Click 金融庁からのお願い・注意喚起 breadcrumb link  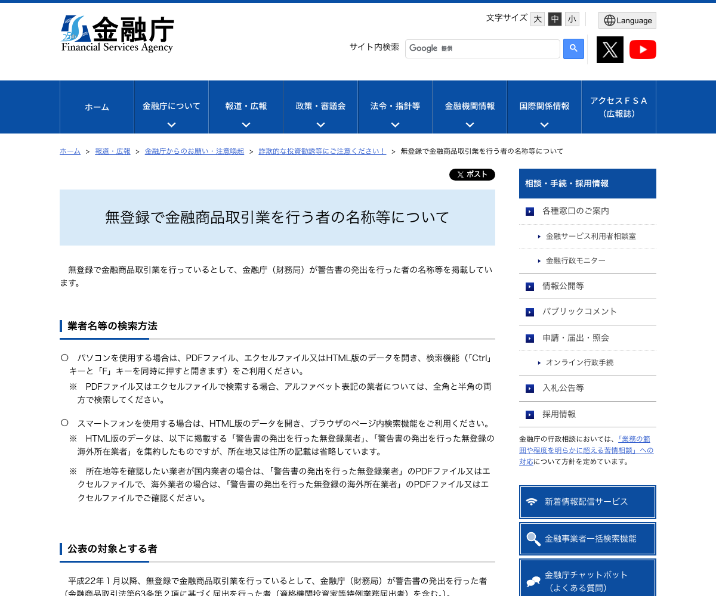pyautogui.click(x=195, y=151)
